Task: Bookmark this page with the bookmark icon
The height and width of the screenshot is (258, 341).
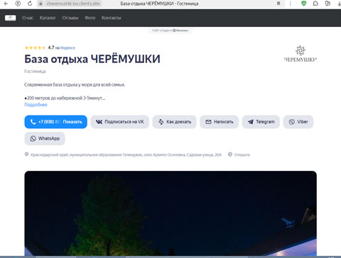Action: click(278, 4)
